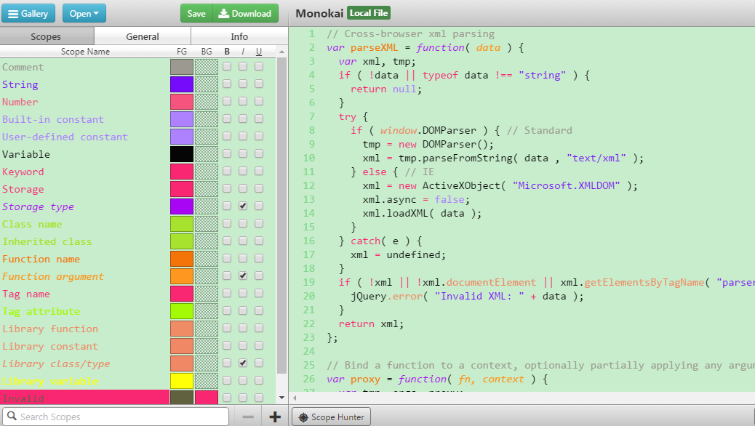Click the bold B column header
This screenshot has width=755, height=426.
(227, 52)
